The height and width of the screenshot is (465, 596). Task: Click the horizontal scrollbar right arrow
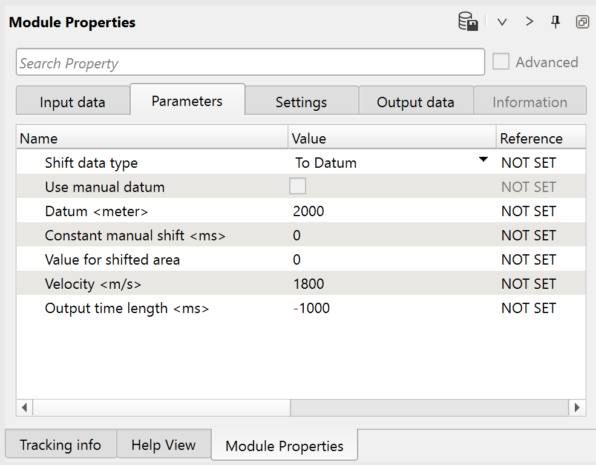577,407
